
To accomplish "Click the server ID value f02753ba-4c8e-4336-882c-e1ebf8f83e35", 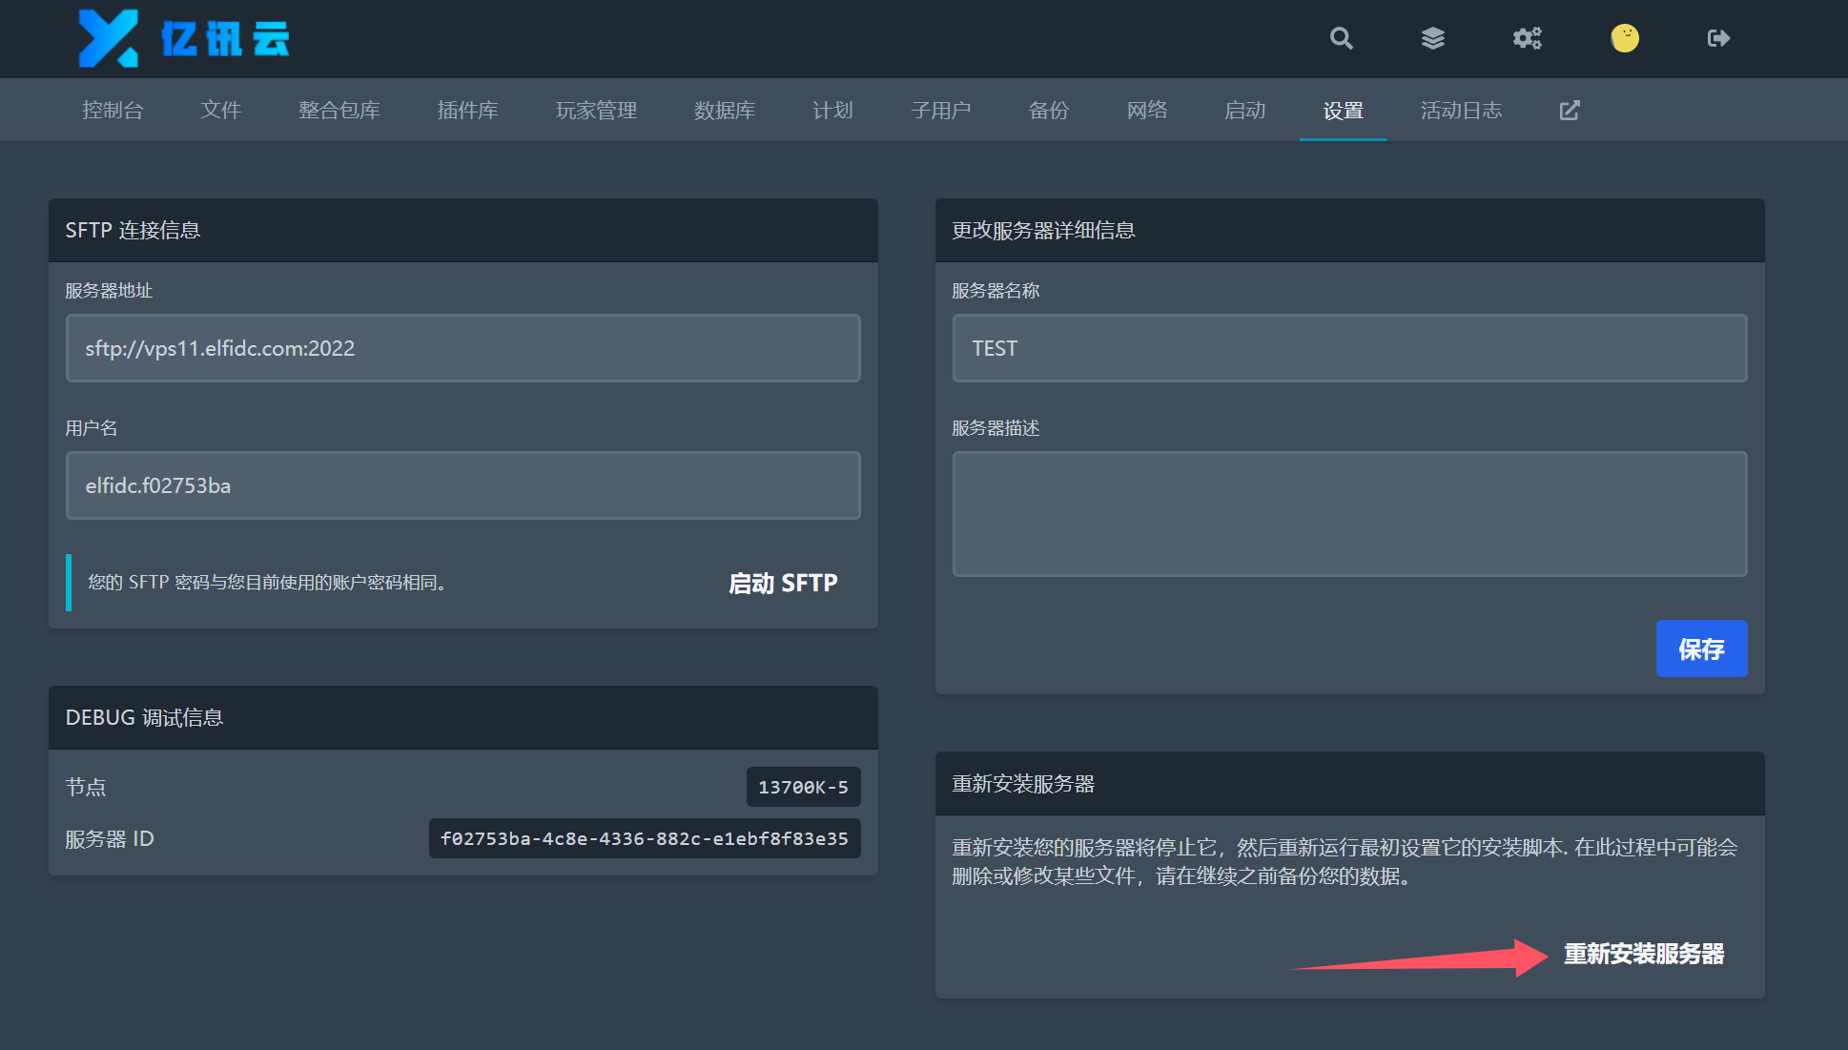I will click(645, 838).
